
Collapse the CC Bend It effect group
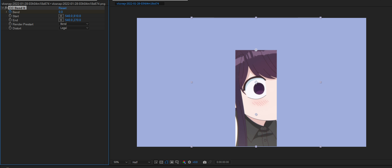tap(3, 8)
